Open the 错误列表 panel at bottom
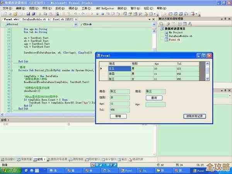Viewport: 232px width, 174px height. coord(138,159)
